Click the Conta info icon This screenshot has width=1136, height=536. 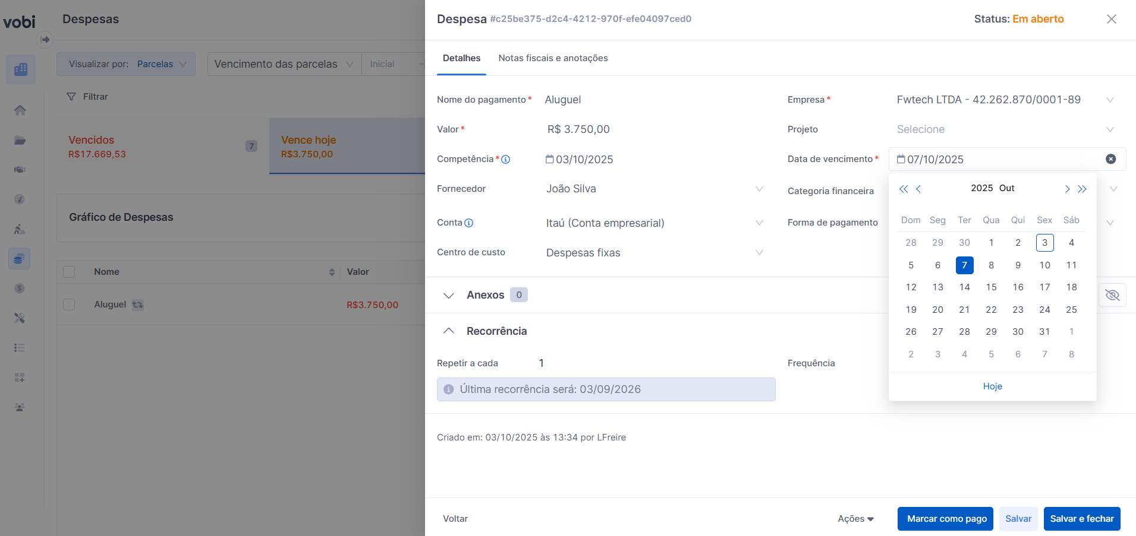[469, 223]
